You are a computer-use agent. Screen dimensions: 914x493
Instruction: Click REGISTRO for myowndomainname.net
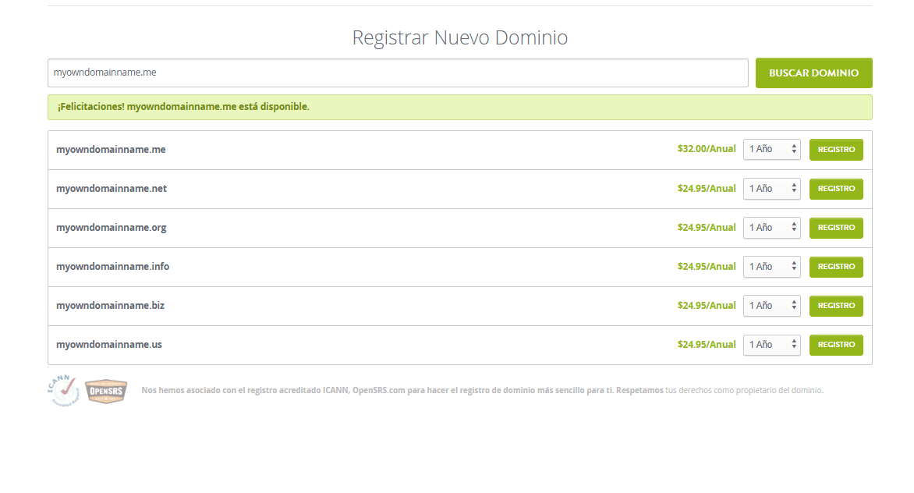click(836, 188)
